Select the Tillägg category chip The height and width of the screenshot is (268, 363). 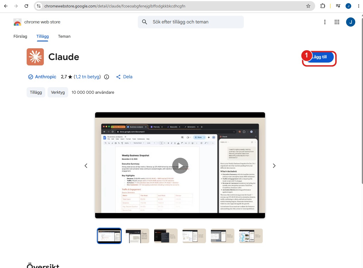[36, 92]
